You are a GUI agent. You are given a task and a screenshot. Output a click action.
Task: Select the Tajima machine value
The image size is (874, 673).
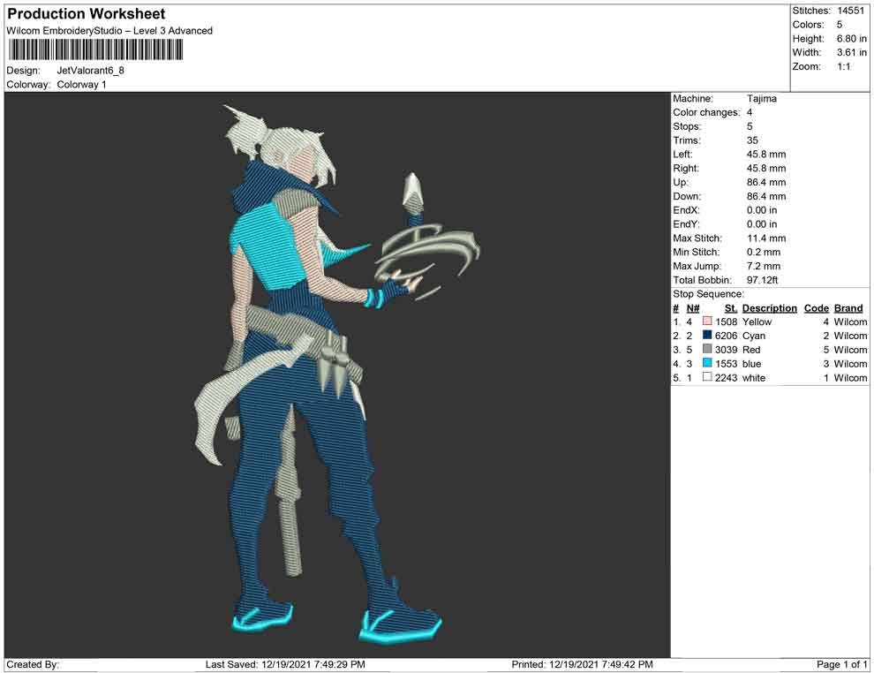tap(761, 99)
